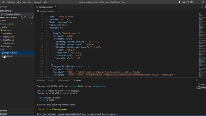Close the package-lock.json editor tab
This screenshot has width=206, height=116.
[x=55, y=7]
